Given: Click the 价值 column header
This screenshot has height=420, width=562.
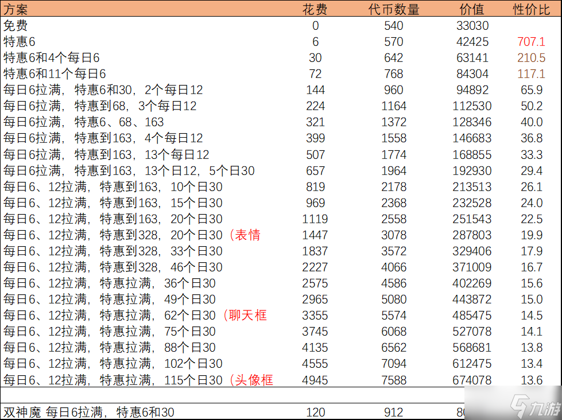Looking at the screenshot, I should [x=472, y=9].
